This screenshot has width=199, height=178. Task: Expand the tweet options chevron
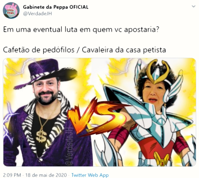[x=193, y=6]
